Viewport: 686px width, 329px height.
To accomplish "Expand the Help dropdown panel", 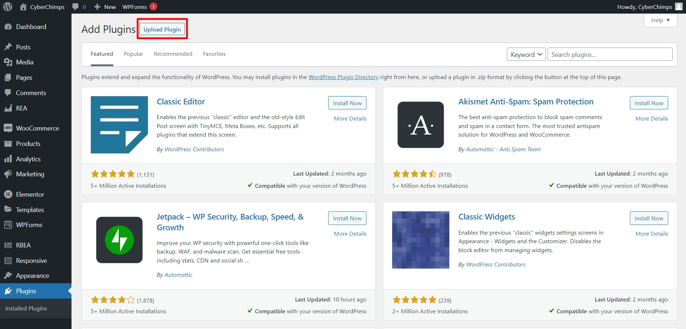I will [660, 20].
